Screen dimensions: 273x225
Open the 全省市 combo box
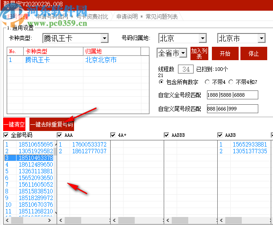(x=172, y=53)
